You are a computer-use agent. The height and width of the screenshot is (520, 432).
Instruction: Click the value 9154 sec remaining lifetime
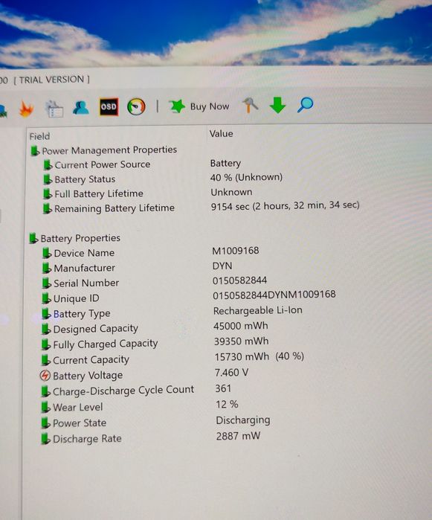(x=285, y=206)
